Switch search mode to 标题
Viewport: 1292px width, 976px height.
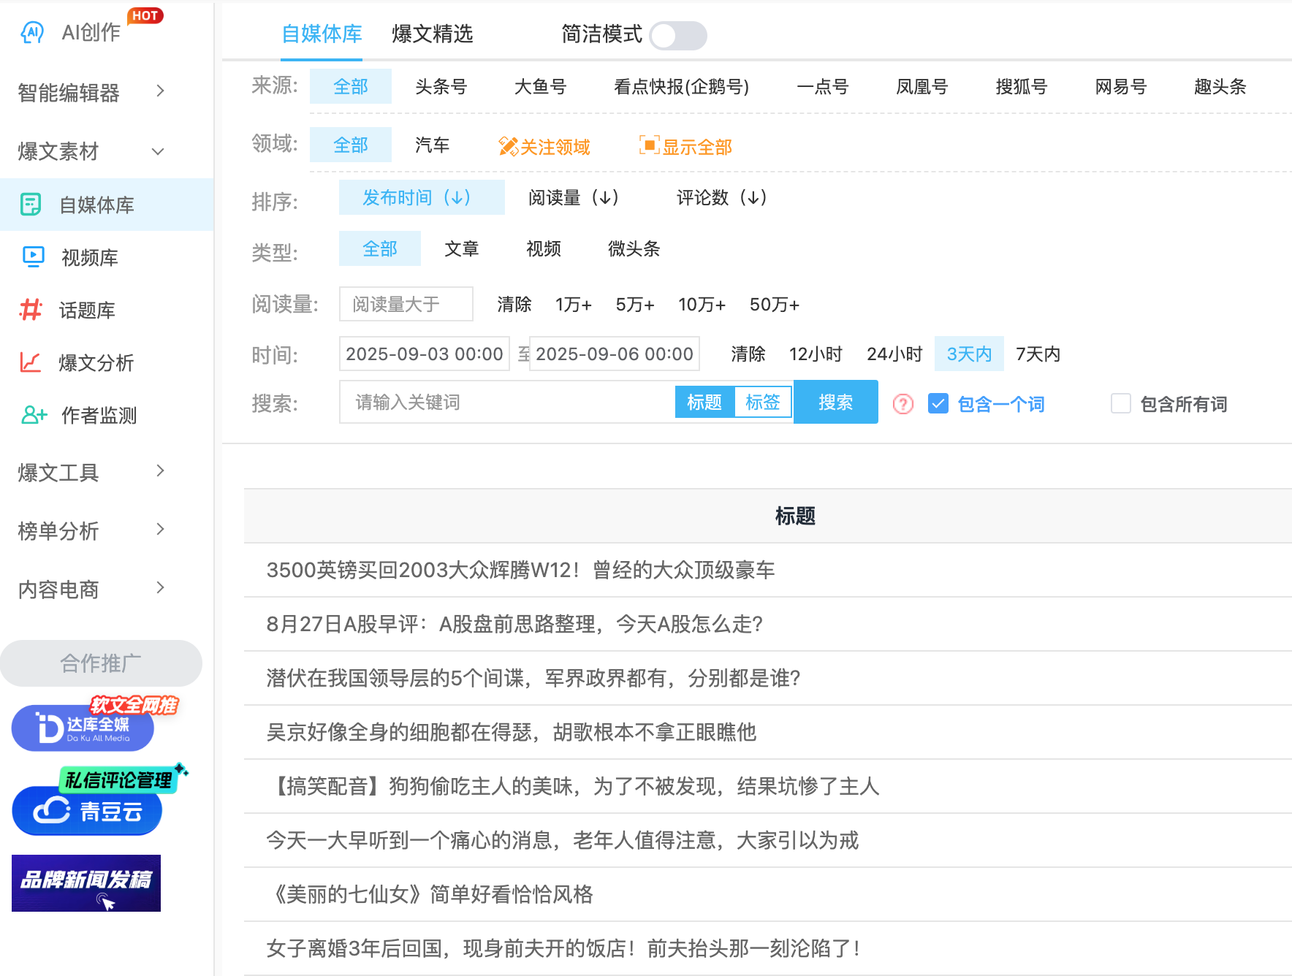tap(704, 402)
